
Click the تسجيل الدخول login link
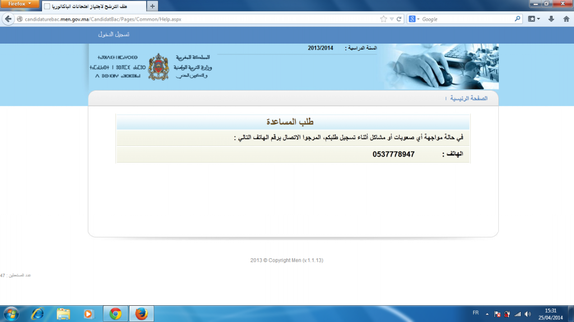(x=113, y=34)
